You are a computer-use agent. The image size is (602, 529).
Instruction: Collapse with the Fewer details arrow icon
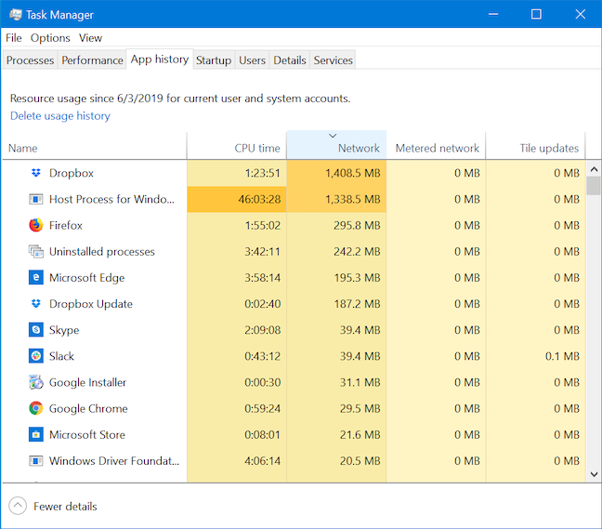tap(18, 506)
